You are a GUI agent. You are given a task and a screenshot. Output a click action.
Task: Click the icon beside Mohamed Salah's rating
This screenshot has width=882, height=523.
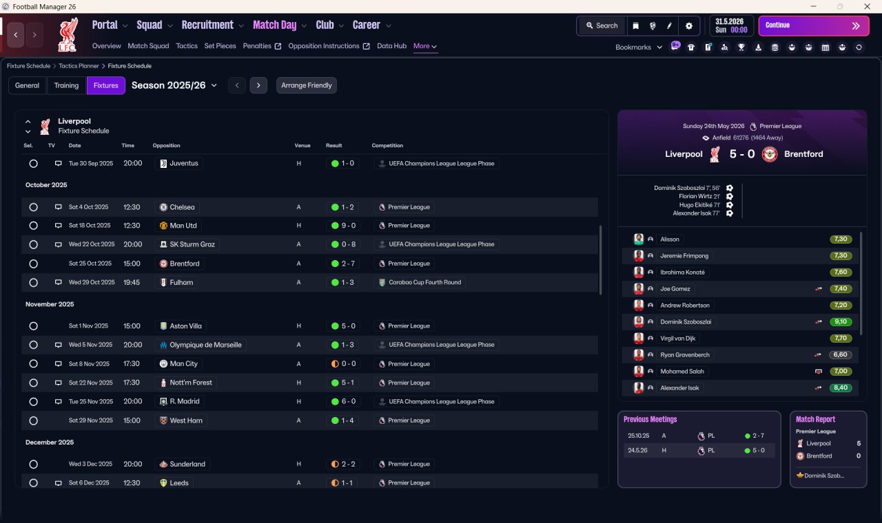pyautogui.click(x=818, y=372)
